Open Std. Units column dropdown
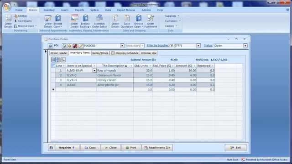Viewport: 292px width, 164px height. coord(150,66)
